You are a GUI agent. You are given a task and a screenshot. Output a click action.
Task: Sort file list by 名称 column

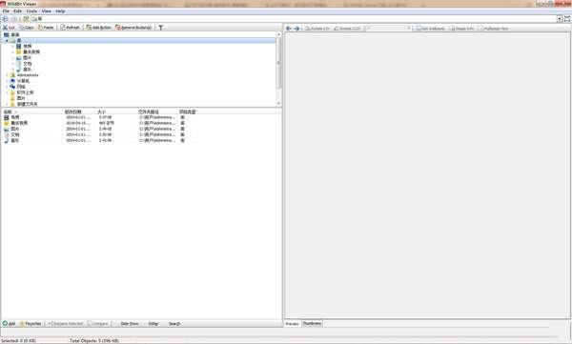[32, 111]
